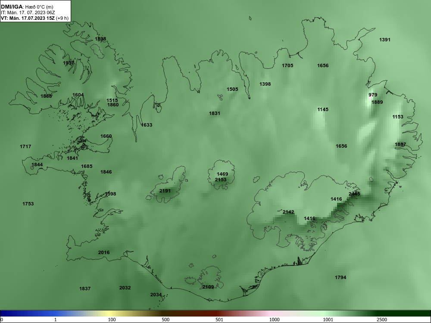Select the 2153 label
The width and height of the screenshot is (431, 323).
pos(221,180)
